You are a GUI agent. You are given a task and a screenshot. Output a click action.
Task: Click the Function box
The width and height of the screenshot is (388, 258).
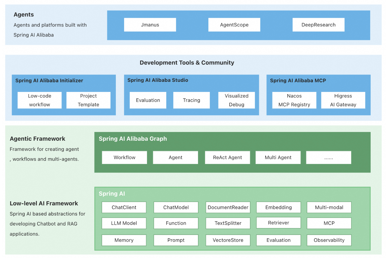(176, 223)
